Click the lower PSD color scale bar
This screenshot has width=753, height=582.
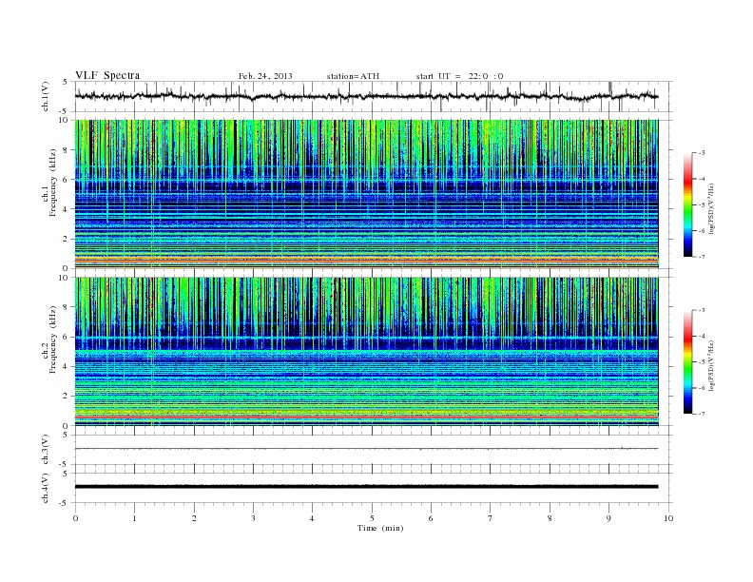point(687,361)
